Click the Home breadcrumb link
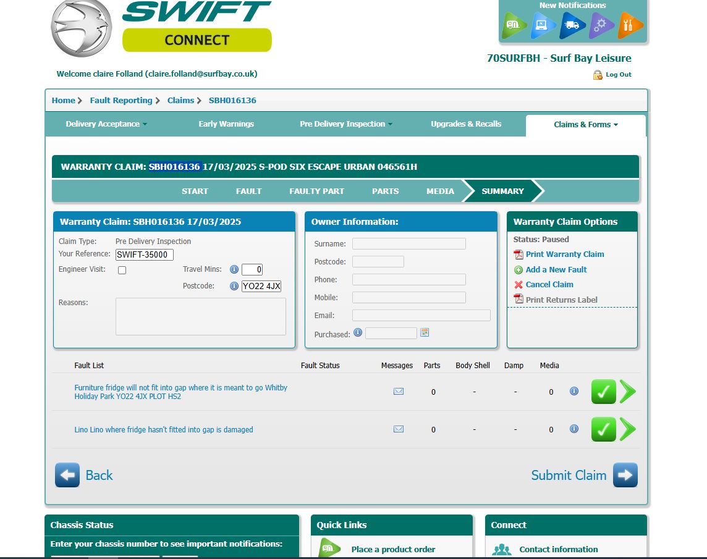707x559 pixels. [64, 101]
